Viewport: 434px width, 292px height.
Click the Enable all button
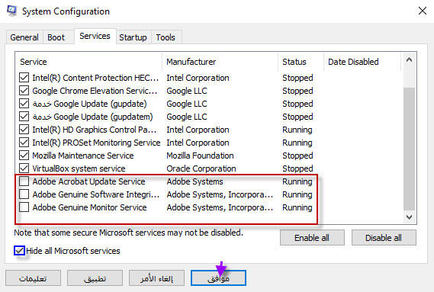click(x=312, y=238)
